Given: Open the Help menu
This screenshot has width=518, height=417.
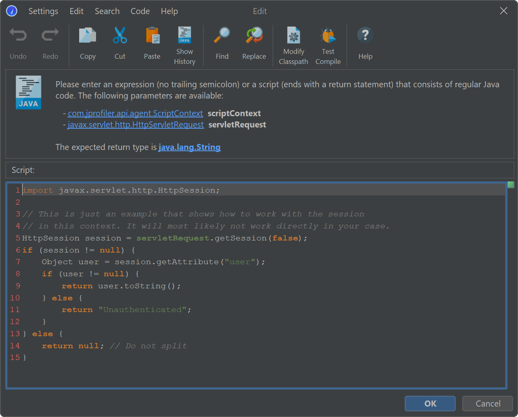Looking at the screenshot, I should [169, 11].
